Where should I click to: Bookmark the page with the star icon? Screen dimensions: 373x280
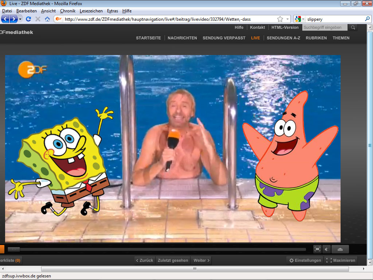pos(280,19)
